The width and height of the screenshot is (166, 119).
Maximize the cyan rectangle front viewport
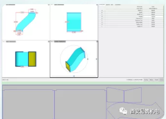[x=97, y=5]
